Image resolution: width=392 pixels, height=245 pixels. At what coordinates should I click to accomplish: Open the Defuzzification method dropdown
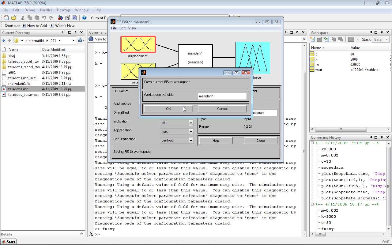point(190,140)
